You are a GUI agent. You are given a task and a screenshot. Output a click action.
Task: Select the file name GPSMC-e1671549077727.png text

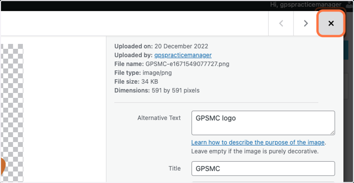[x=187, y=64]
